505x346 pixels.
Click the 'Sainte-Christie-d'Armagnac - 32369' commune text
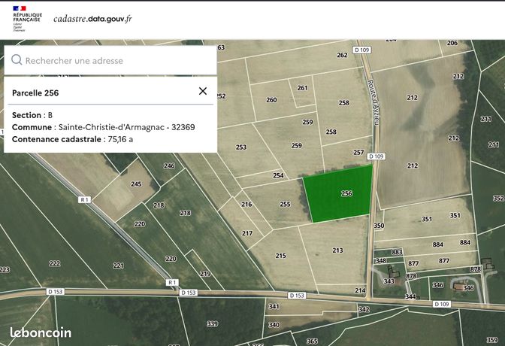pyautogui.click(x=126, y=127)
